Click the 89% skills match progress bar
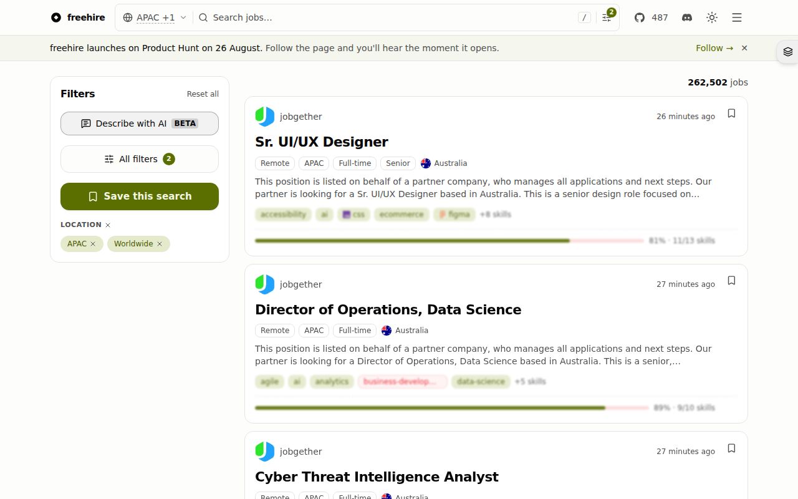 [x=451, y=408]
